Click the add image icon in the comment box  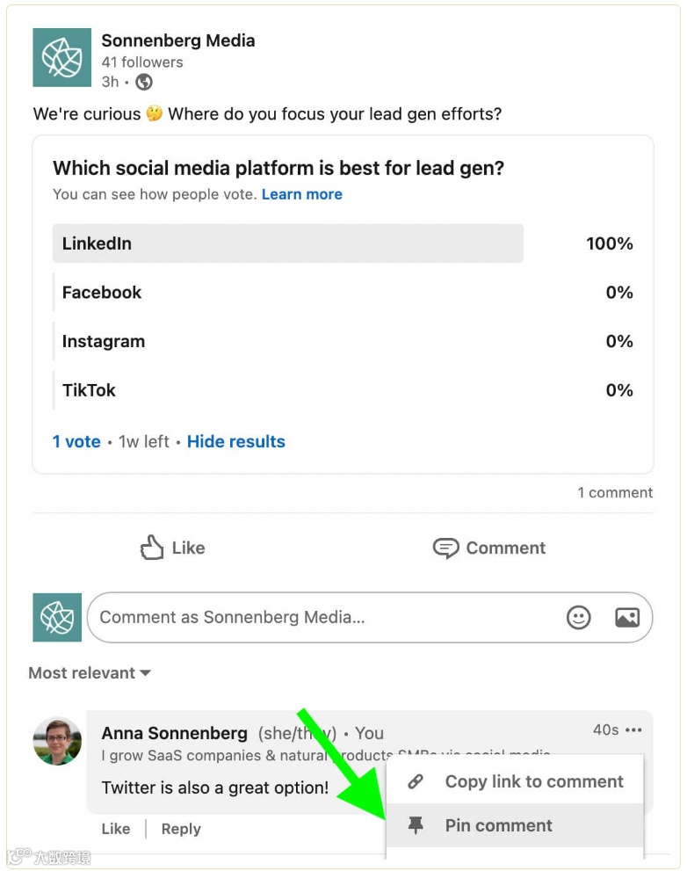(627, 617)
